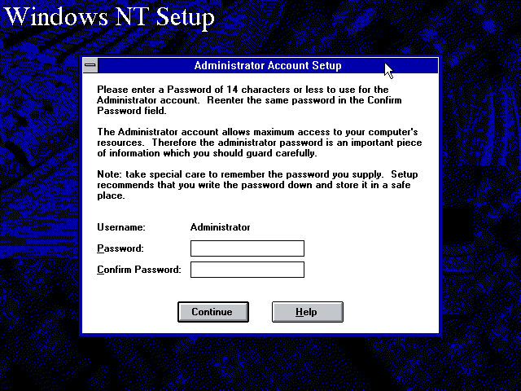Open the dialog's system control menu box
This screenshot has width=521, height=391.
[90, 65]
